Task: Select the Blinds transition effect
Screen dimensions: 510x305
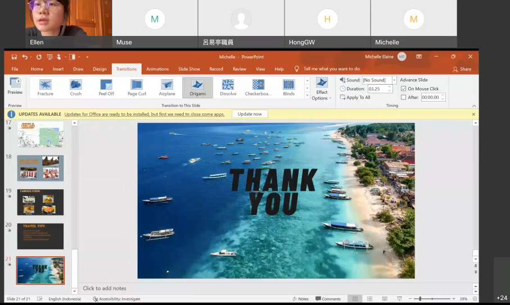Action: tap(288, 88)
